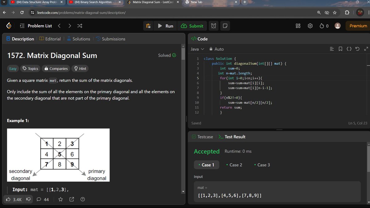This screenshot has width=370, height=208.
Task: Open the browser zoom magnifier icon
Action: (x=319, y=13)
